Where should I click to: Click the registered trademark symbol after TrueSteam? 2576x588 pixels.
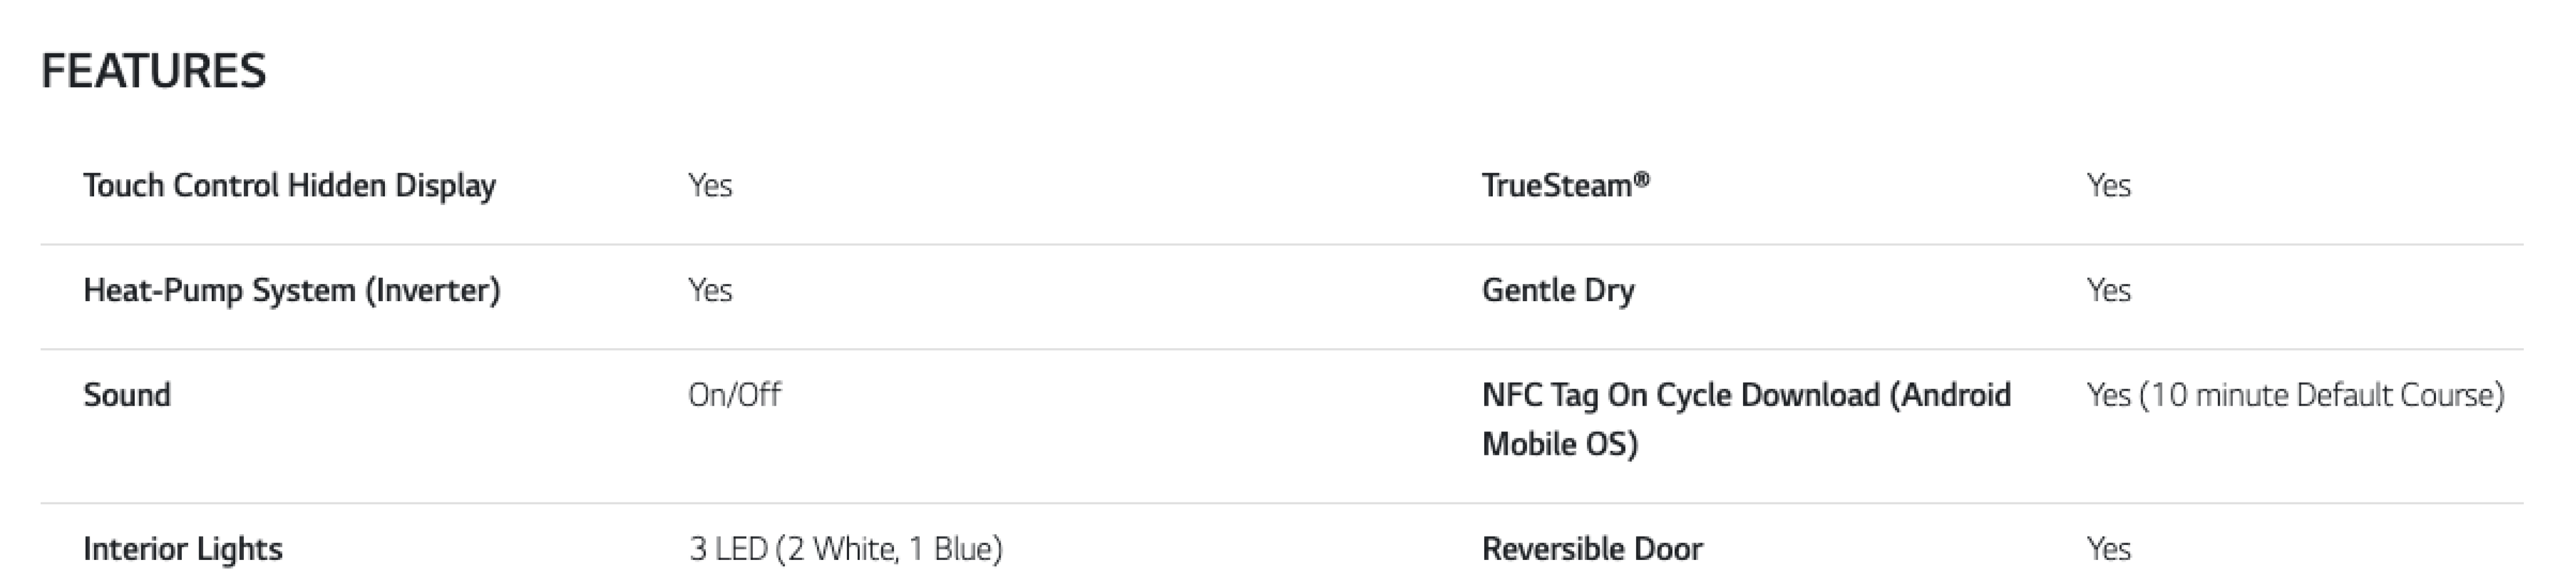[1641, 180]
